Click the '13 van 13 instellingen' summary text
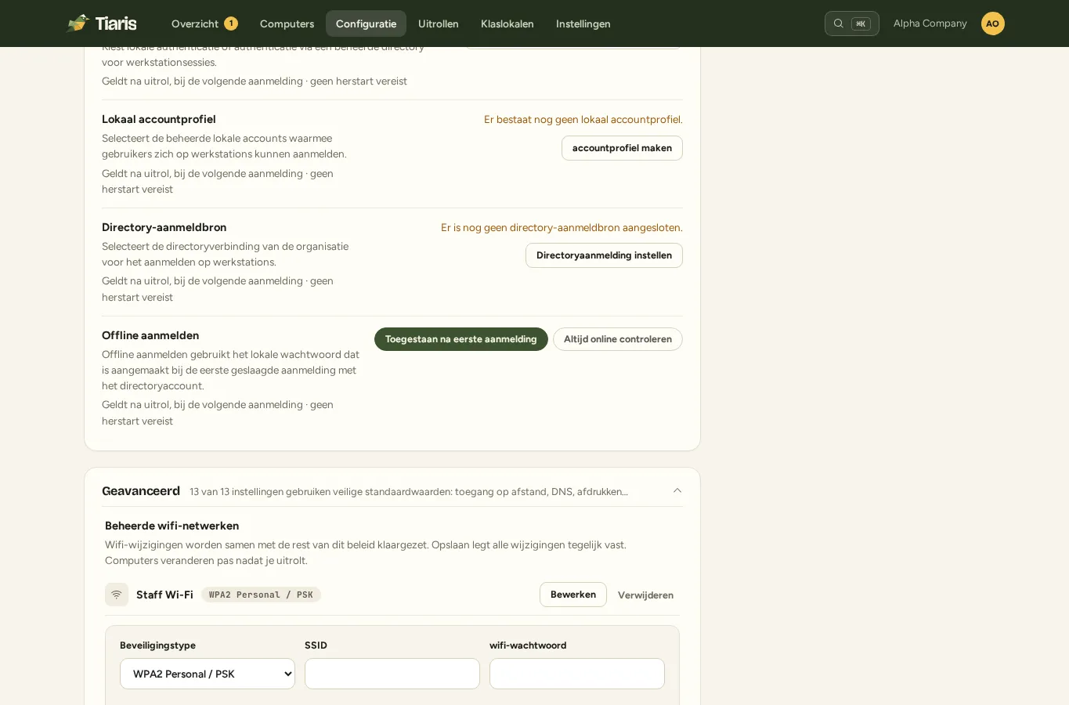 pyautogui.click(x=409, y=492)
